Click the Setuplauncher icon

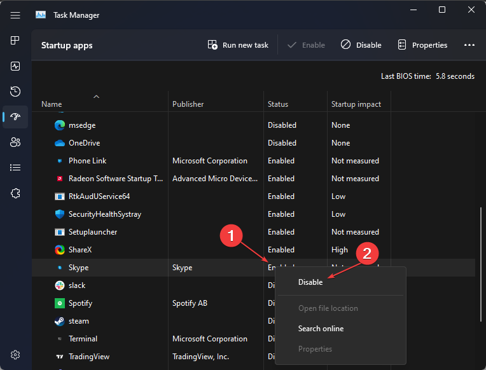pos(60,232)
